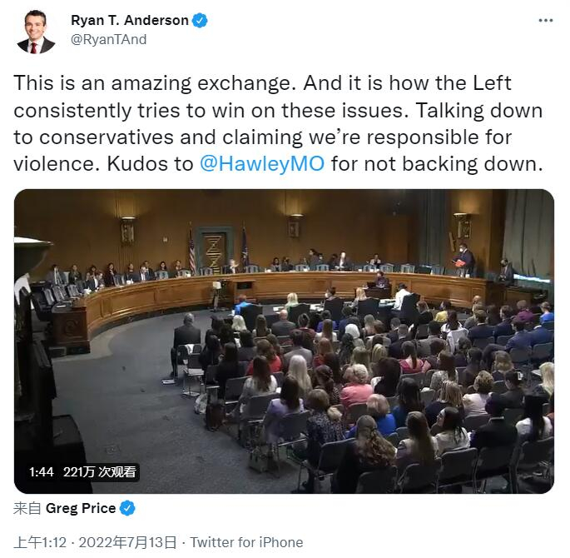Click the 221万 次观看 view count
The image size is (570, 558).
coord(100,472)
